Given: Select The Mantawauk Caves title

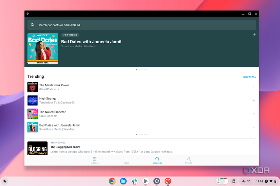Looking at the screenshot, I should click(54, 85).
